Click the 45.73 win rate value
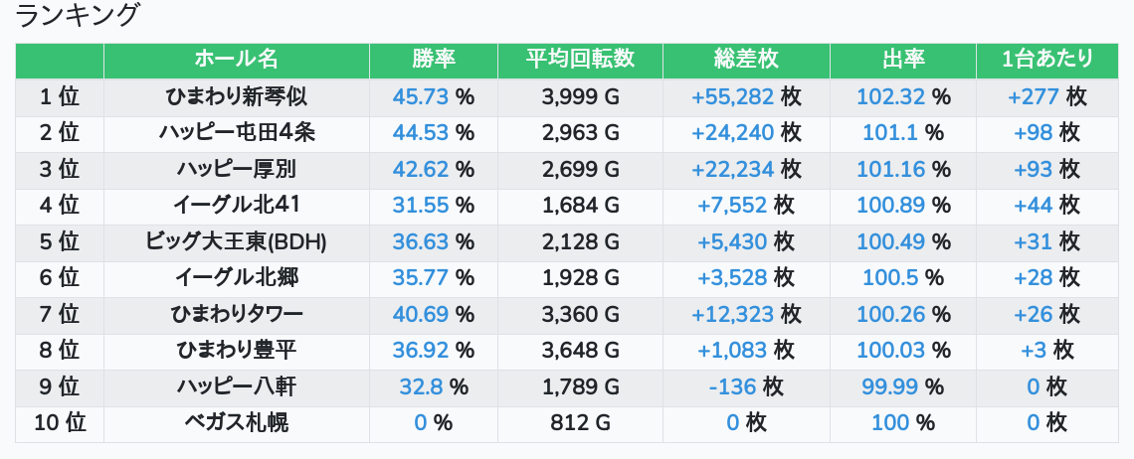1134x459 pixels. pyautogui.click(x=422, y=96)
